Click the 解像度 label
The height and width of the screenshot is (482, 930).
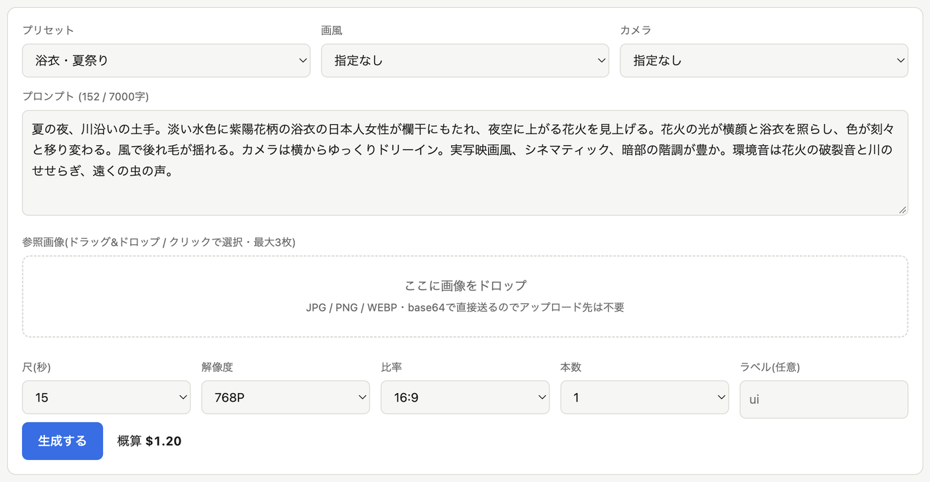(217, 367)
